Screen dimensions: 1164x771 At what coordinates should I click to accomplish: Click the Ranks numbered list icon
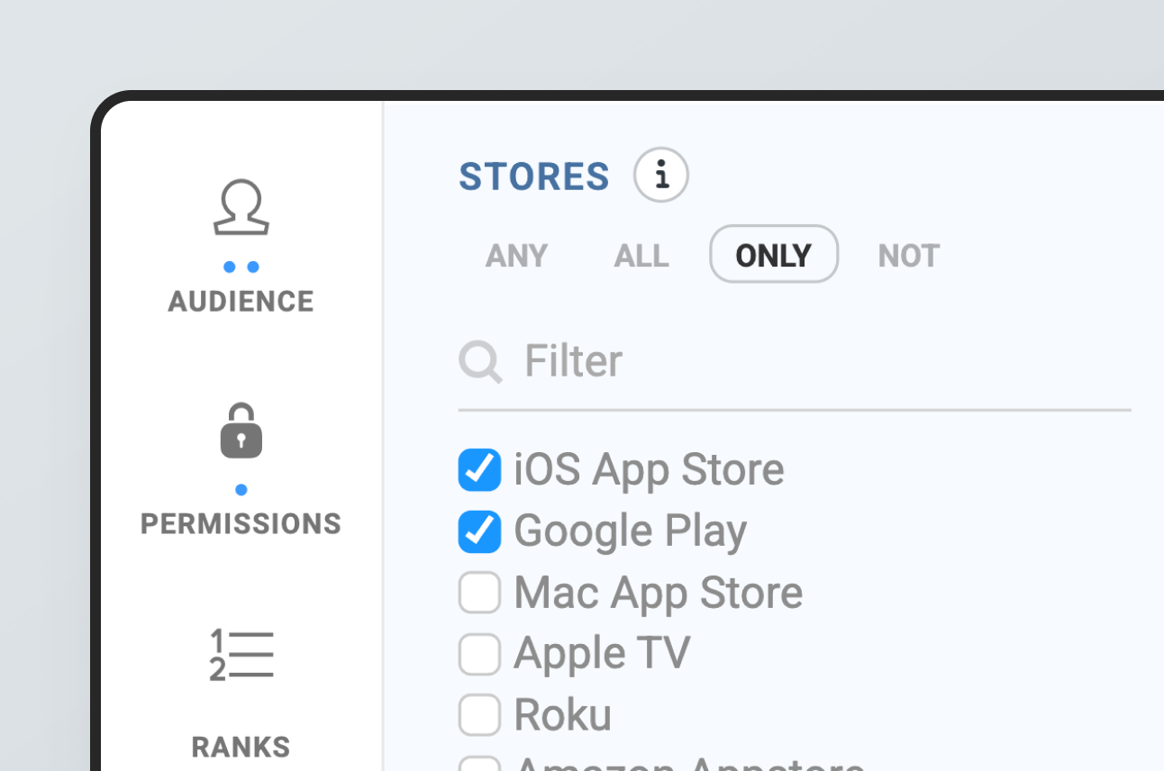[241, 655]
